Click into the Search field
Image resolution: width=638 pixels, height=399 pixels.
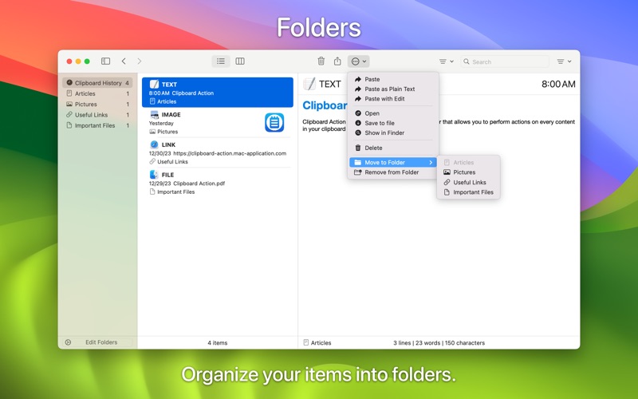[x=505, y=61]
